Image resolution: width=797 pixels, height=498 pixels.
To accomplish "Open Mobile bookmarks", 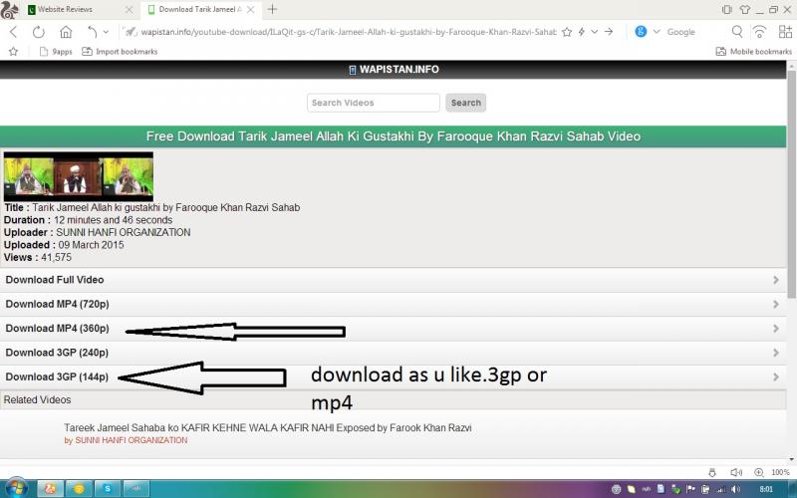I will [754, 52].
